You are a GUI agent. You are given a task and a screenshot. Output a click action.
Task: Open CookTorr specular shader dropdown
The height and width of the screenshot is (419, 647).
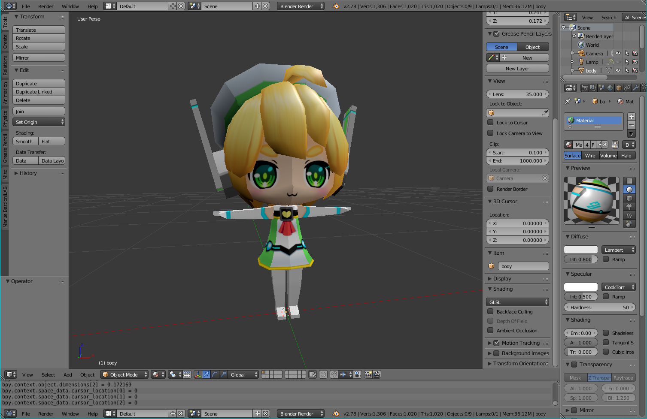618,287
